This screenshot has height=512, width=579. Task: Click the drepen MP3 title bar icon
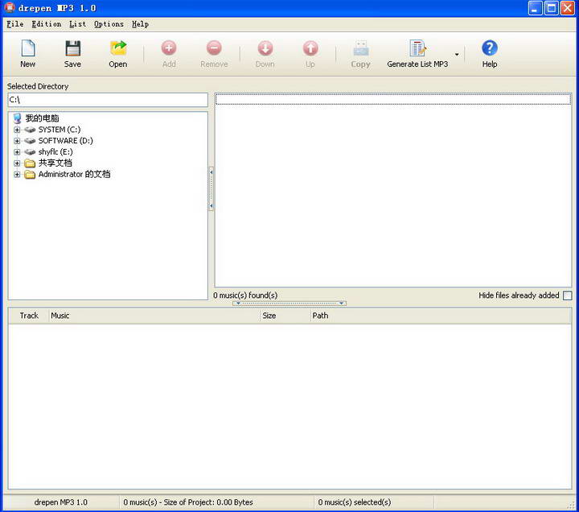click(x=10, y=8)
